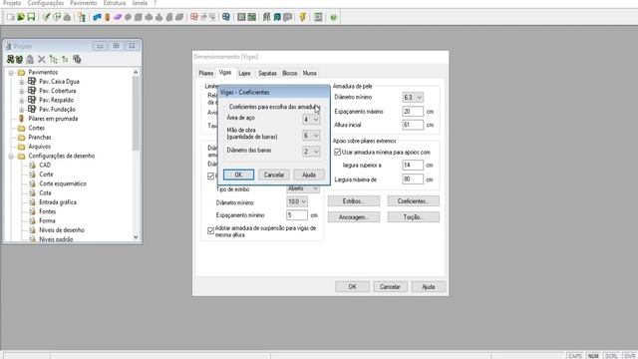Collapse the Pavimentos tree node
The height and width of the screenshot is (359, 638).
11,73
